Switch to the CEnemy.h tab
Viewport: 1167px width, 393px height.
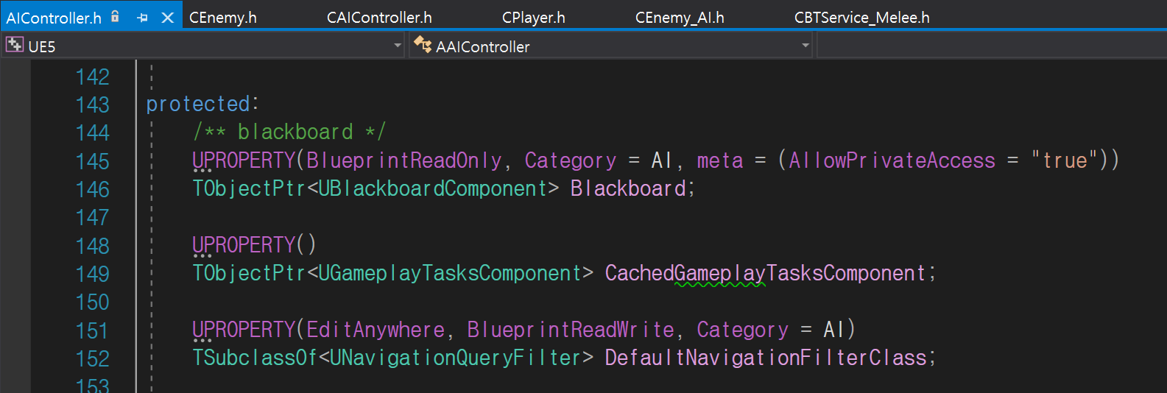tap(223, 18)
